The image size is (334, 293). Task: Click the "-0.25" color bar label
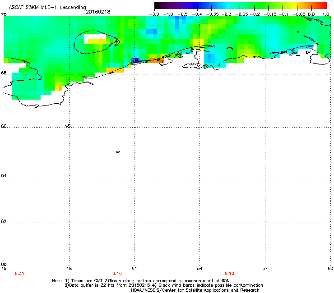(x=241, y=14)
